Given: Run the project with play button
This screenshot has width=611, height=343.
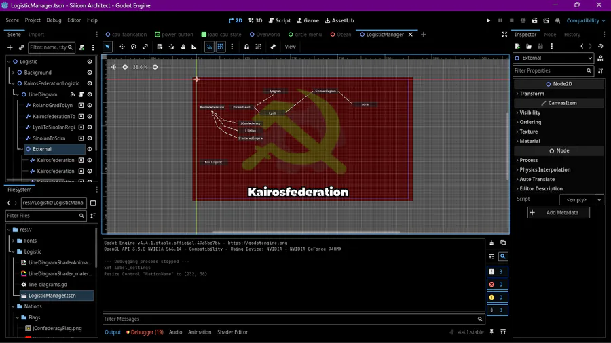Looking at the screenshot, I should (x=488, y=20).
